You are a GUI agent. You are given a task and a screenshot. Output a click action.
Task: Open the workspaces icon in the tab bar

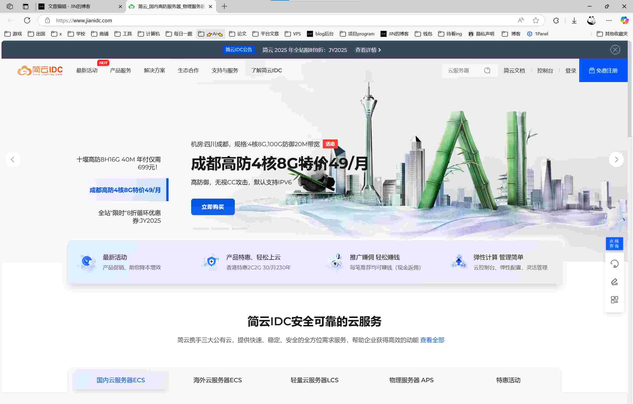[10, 6]
